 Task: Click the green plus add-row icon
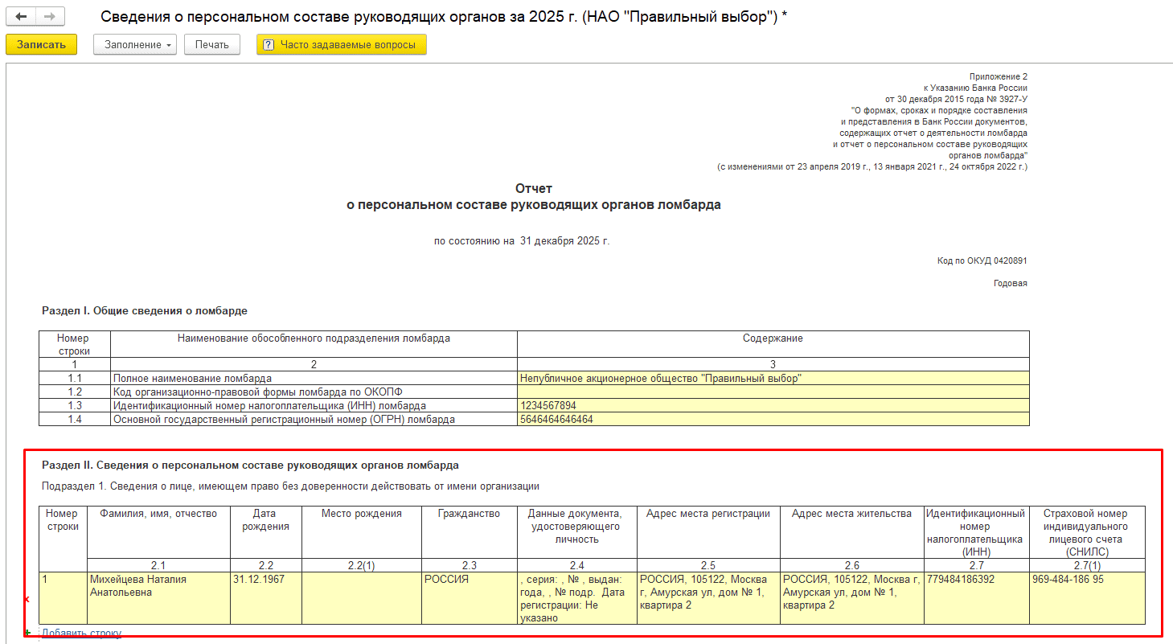[x=28, y=633]
